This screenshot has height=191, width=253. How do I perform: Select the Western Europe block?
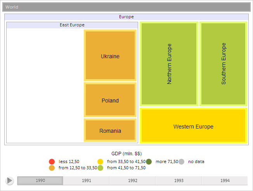(193, 126)
